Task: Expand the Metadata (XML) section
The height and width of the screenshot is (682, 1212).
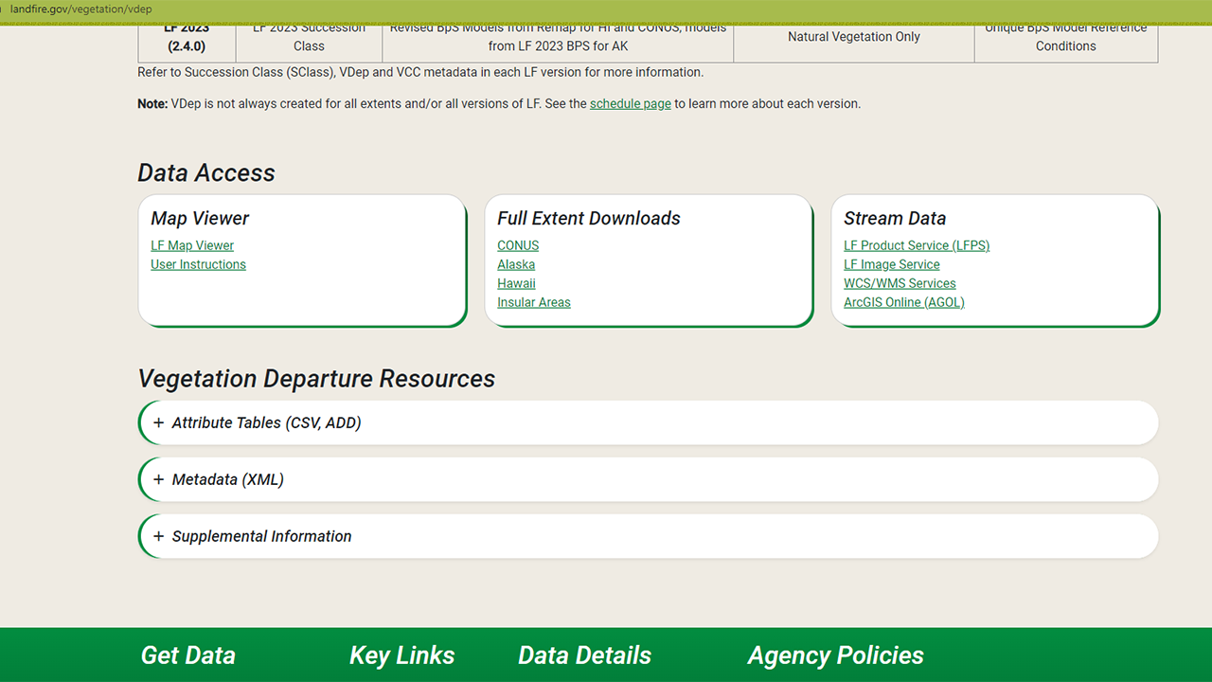Action: (227, 479)
